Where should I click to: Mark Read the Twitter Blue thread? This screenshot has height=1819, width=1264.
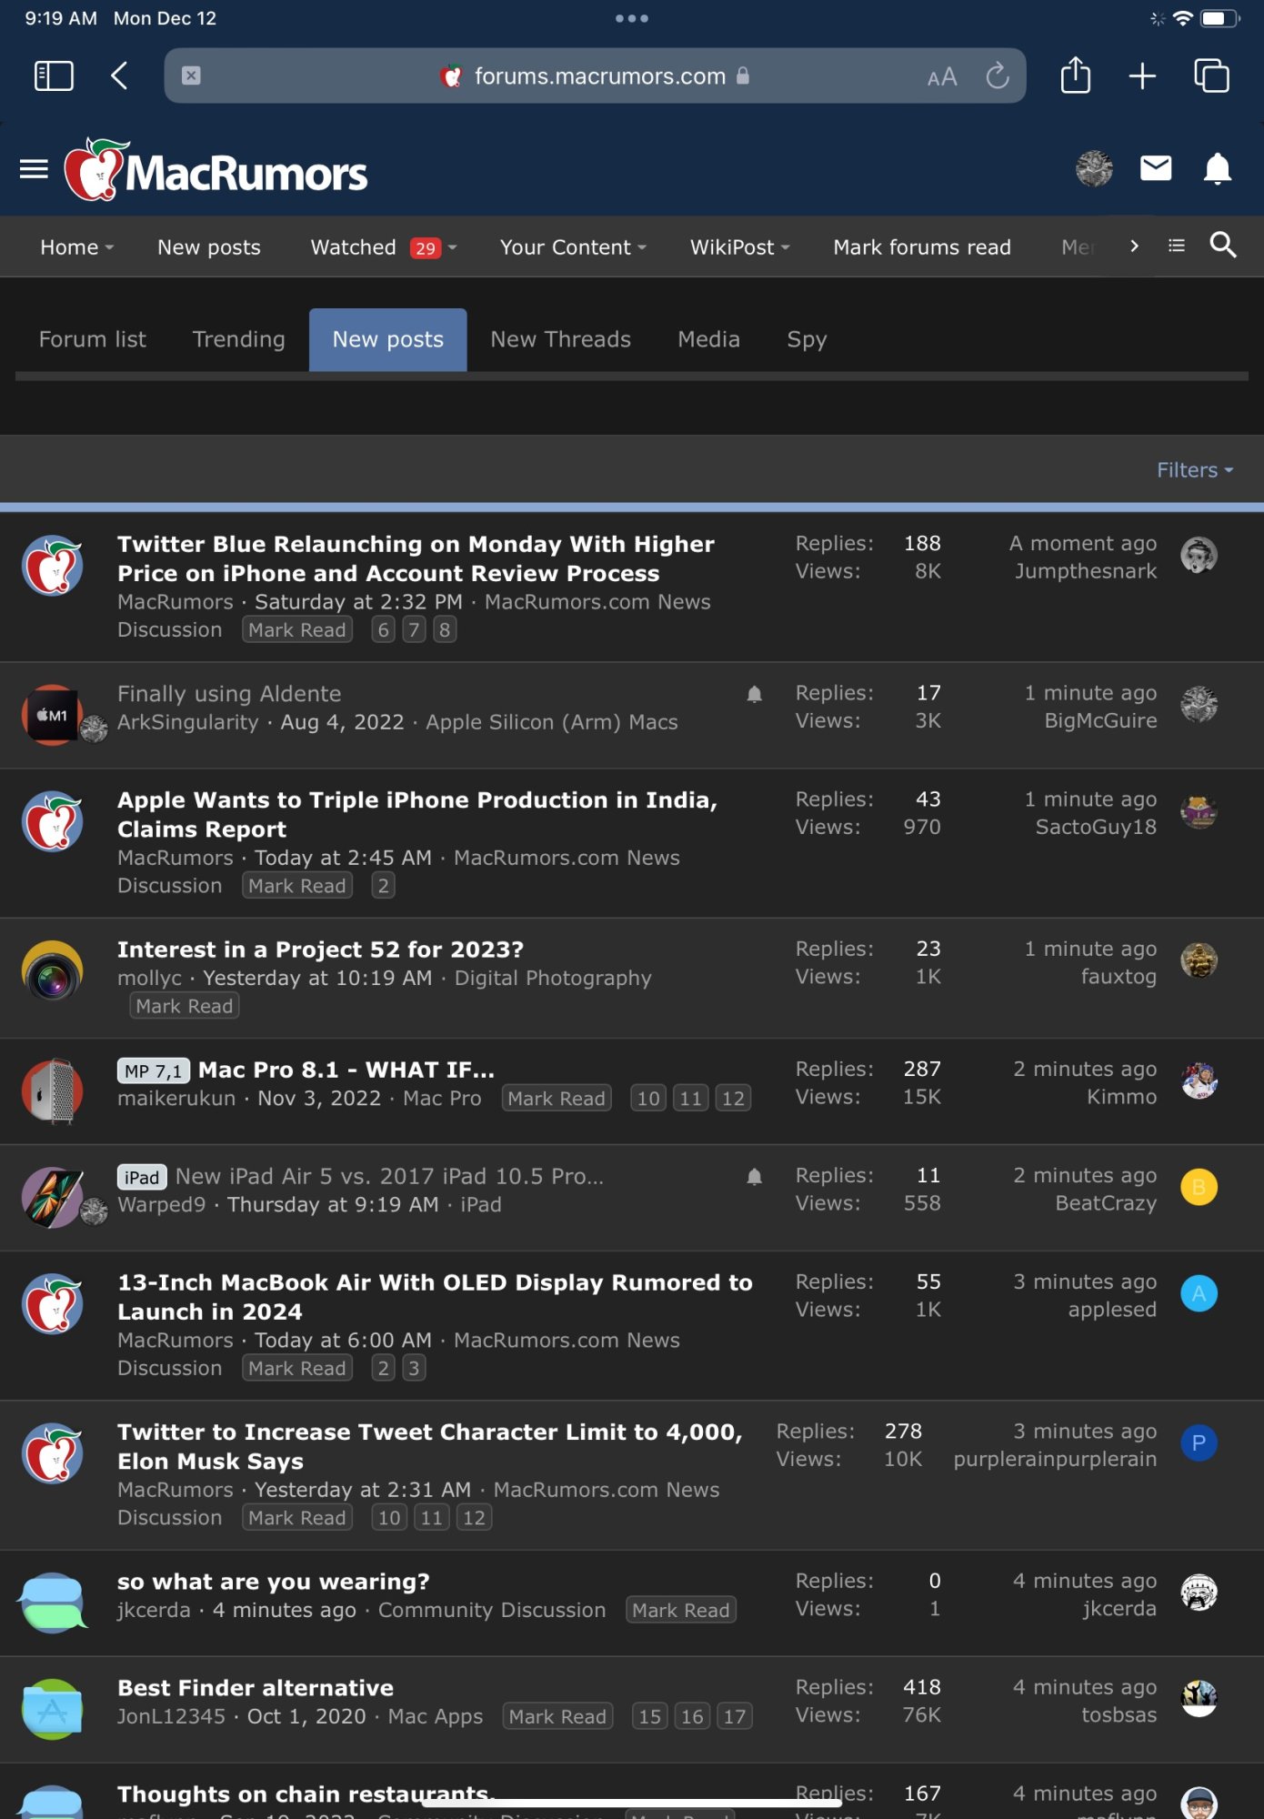click(297, 629)
